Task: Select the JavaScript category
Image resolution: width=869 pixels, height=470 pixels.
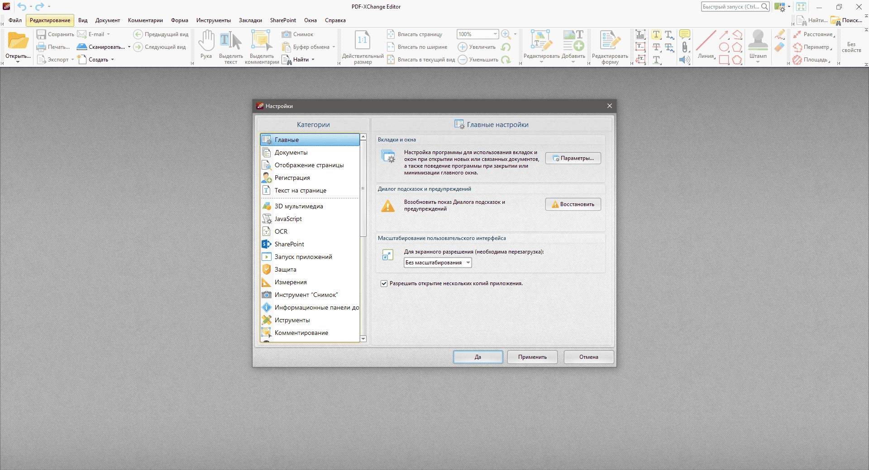Action: click(x=310, y=219)
